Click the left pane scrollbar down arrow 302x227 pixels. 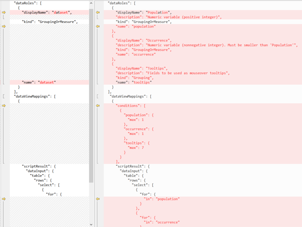click(91, 225)
